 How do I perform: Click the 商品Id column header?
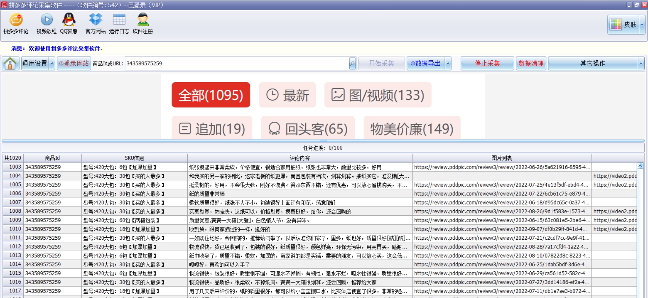coord(52,158)
